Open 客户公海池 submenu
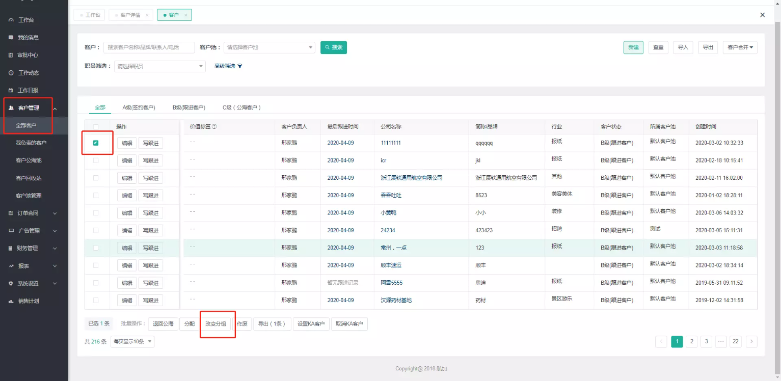 tap(29, 160)
